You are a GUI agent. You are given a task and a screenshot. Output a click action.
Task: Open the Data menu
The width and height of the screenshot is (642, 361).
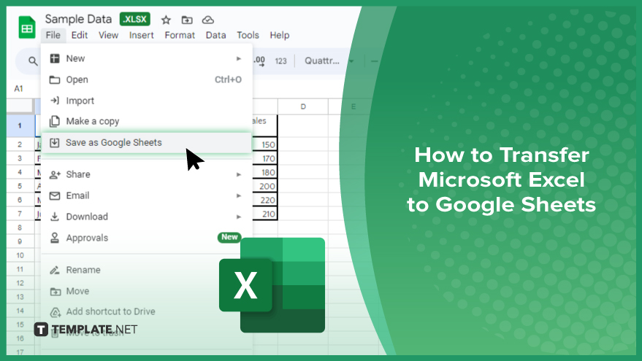215,35
